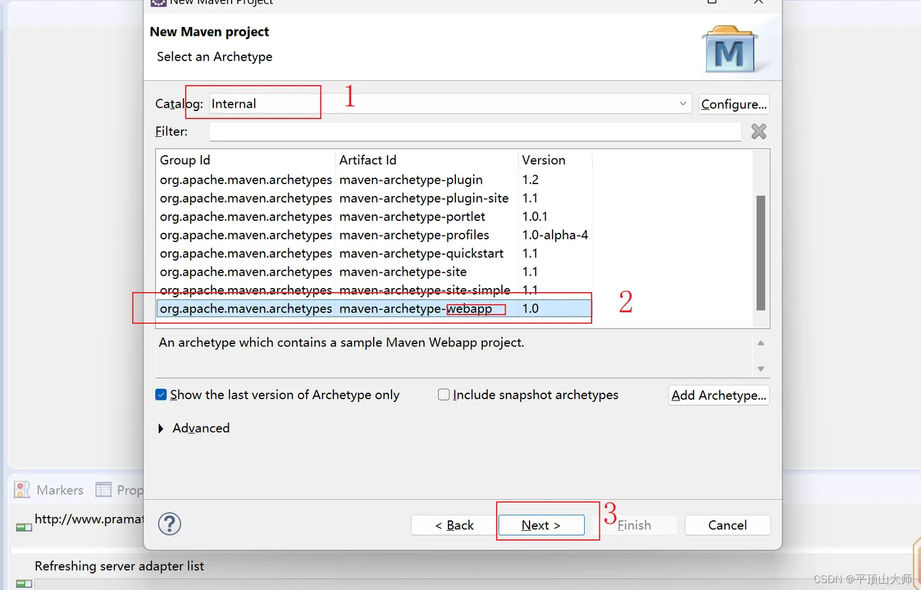
Task: Select the maven-archetype-quickstart row
Action: click(374, 253)
